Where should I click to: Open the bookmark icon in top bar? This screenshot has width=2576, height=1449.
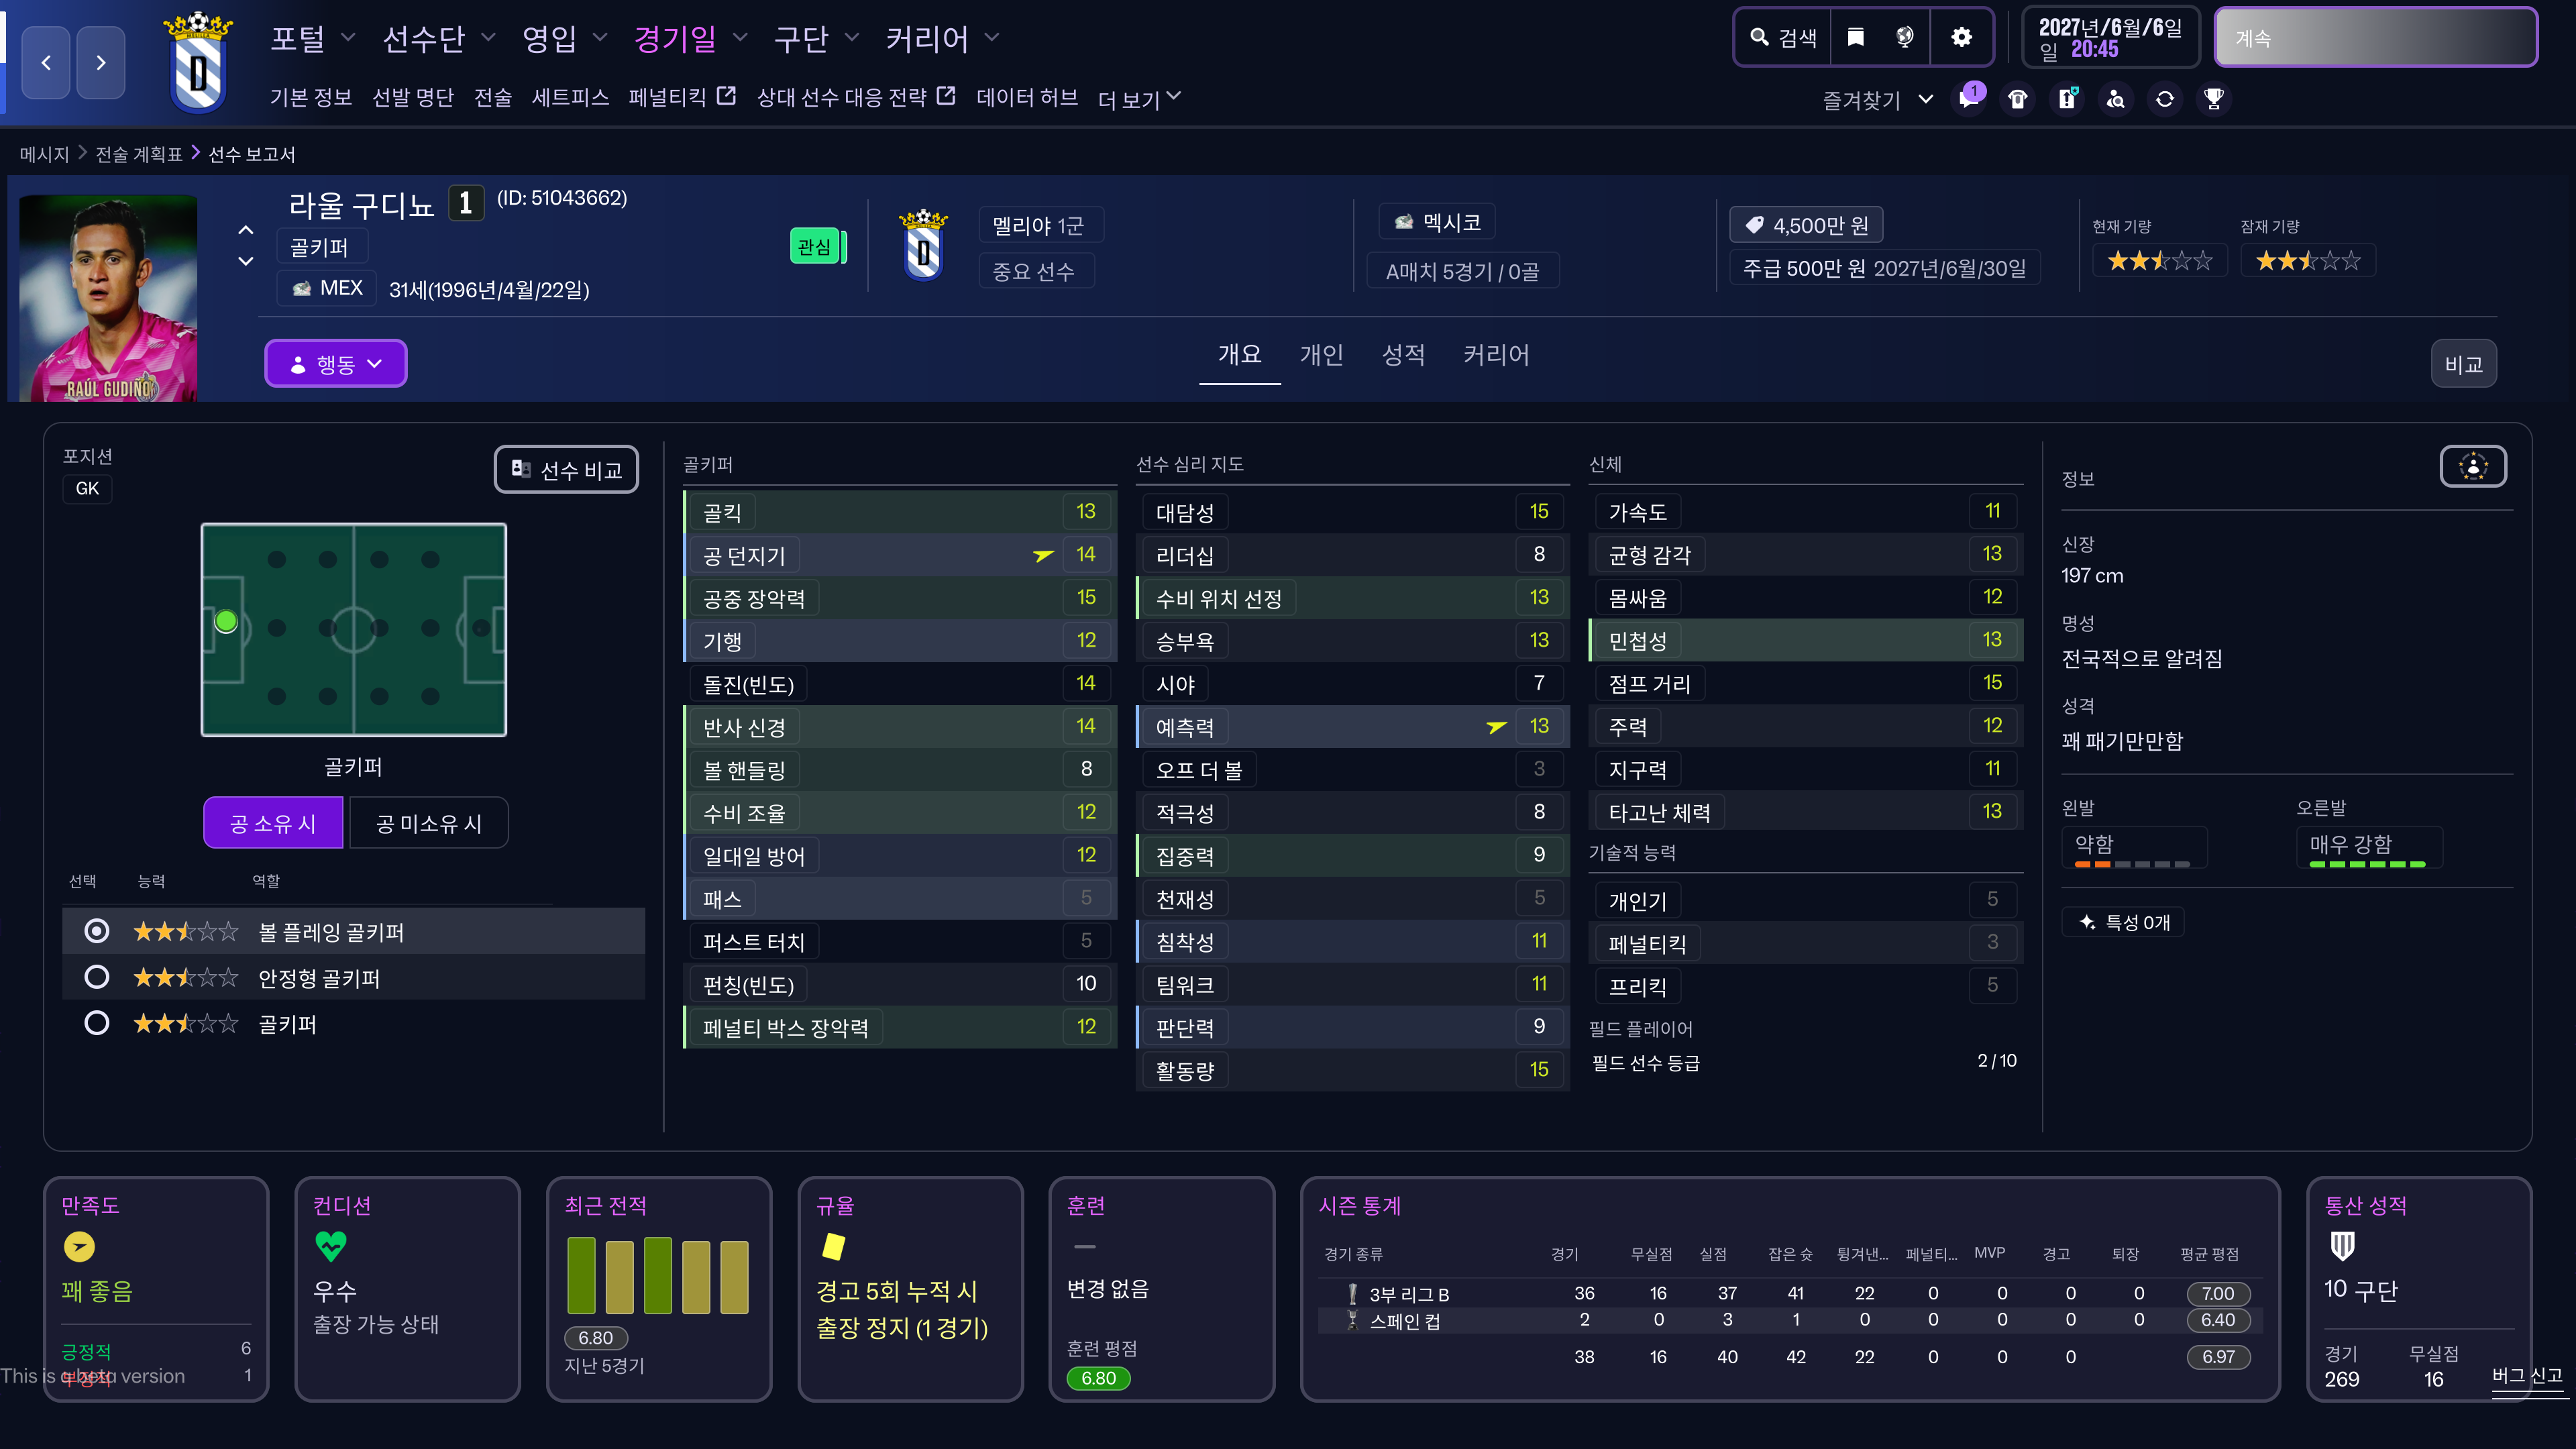point(1856,37)
